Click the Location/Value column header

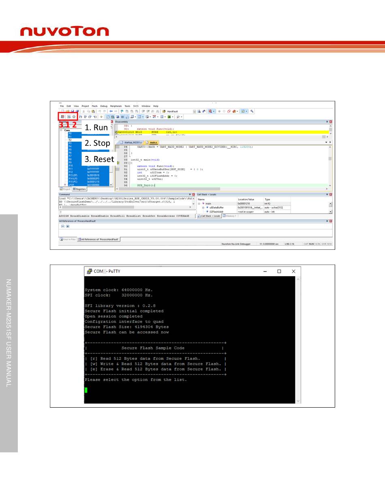tap(250, 199)
